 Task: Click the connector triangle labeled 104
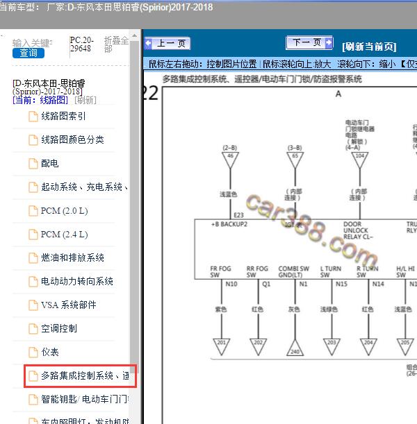click(360, 160)
